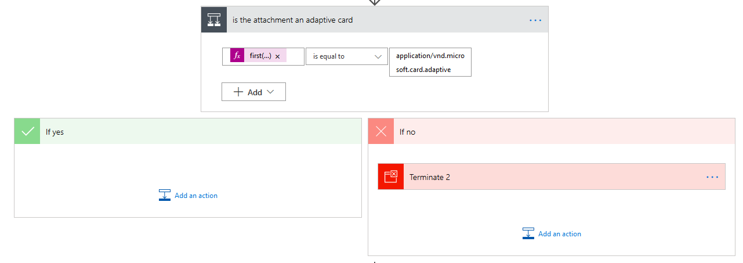Collapse the If yes branch header

197,132
